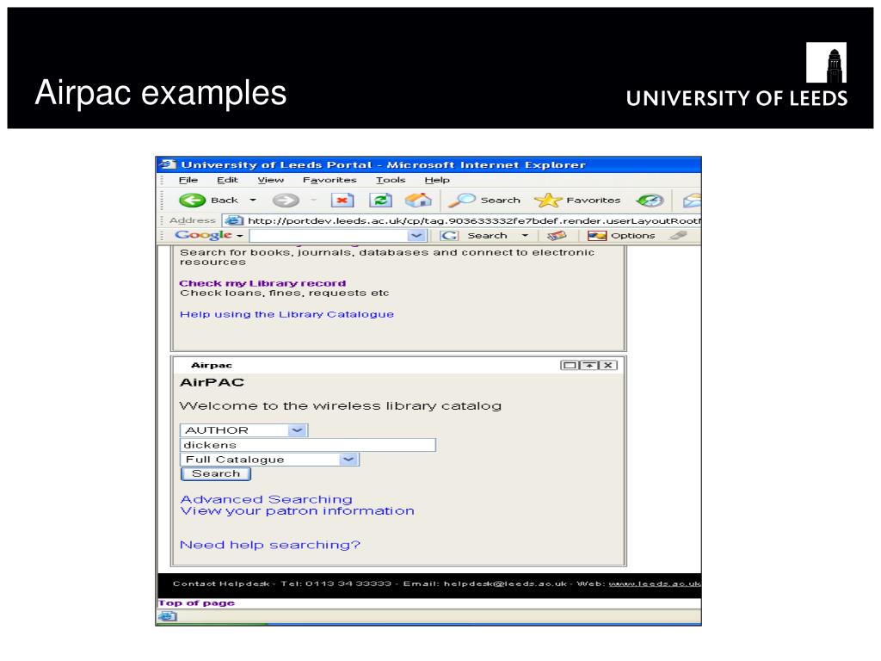Click the AirPAC Search button
Screen dimensions: 881x661
(216, 474)
